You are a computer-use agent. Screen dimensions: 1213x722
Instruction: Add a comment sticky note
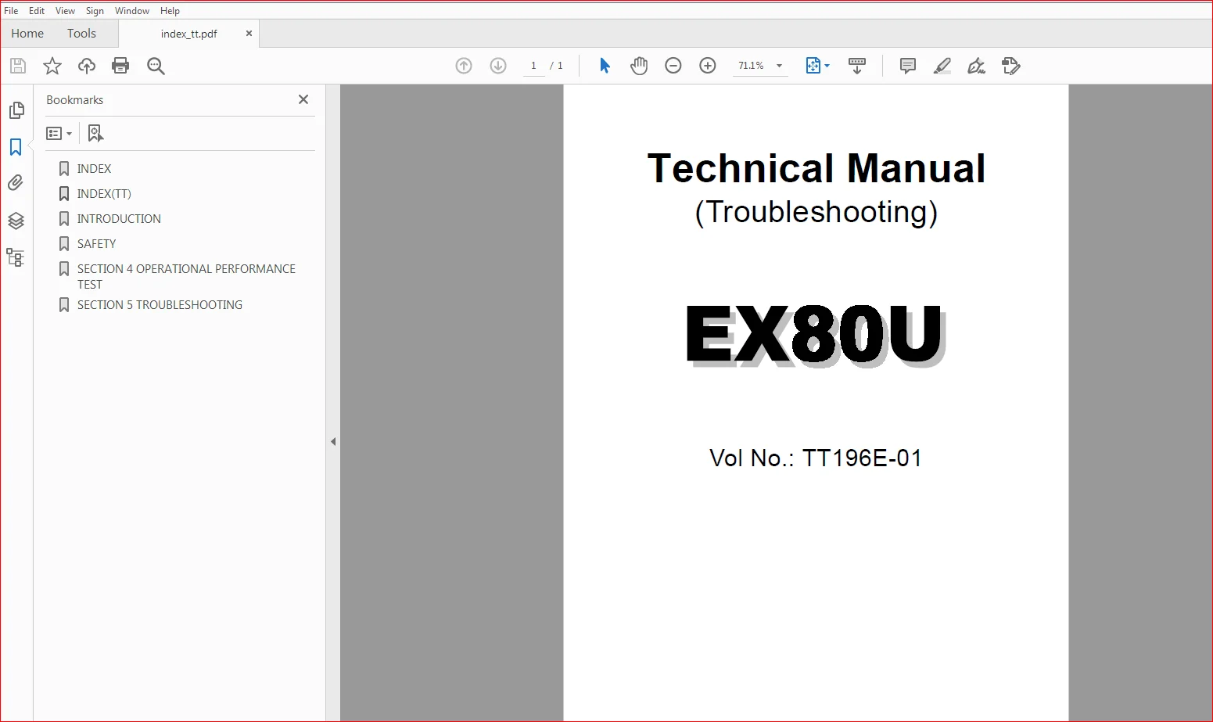(x=908, y=66)
